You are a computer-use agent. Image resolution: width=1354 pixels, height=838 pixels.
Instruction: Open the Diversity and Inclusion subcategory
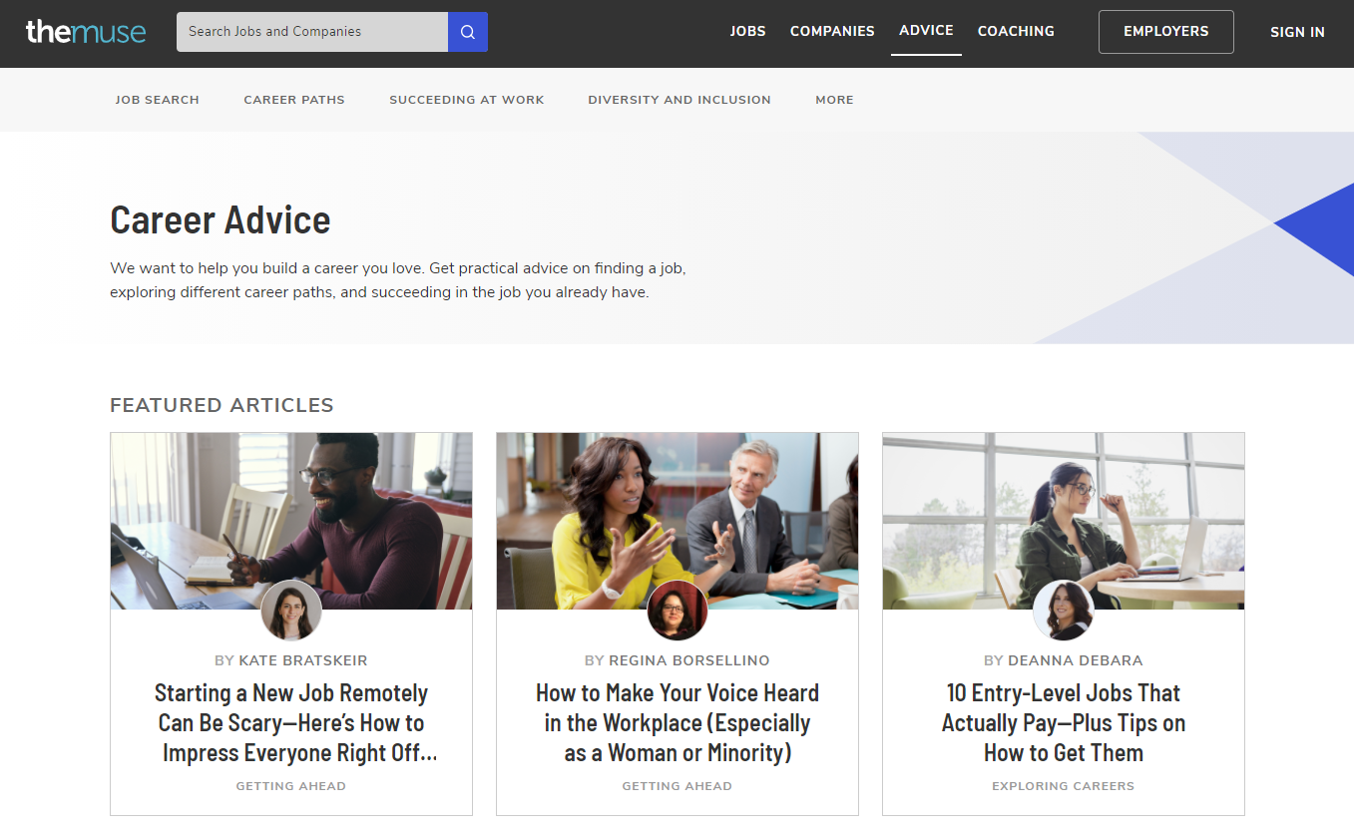pos(679,100)
